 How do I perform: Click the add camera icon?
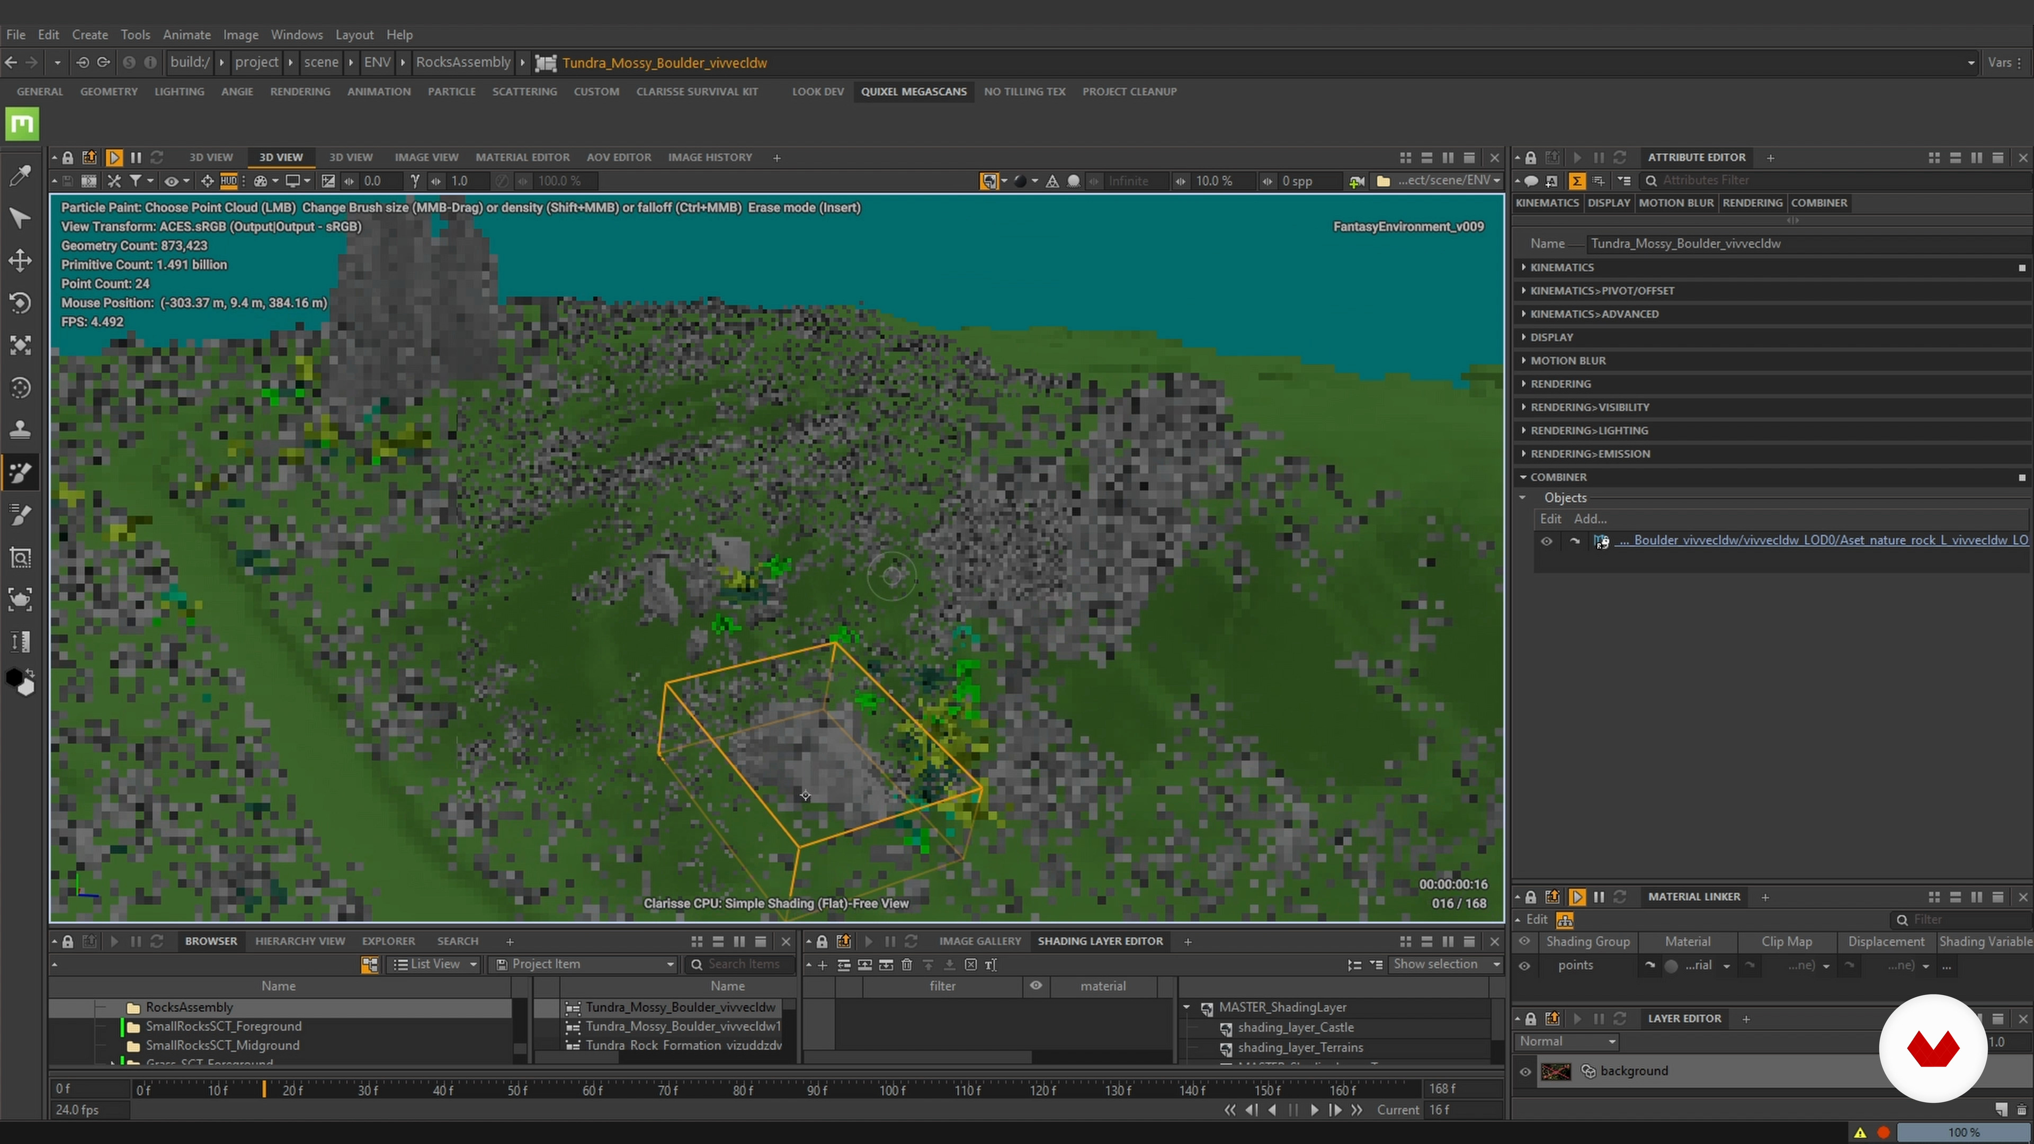tap(1357, 182)
